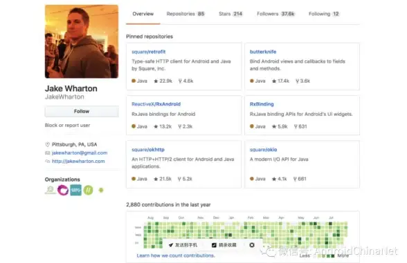Image resolution: width=407 pixels, height=263 pixels.
Task: Click the darkest green legend square near More
Action: point(332,255)
